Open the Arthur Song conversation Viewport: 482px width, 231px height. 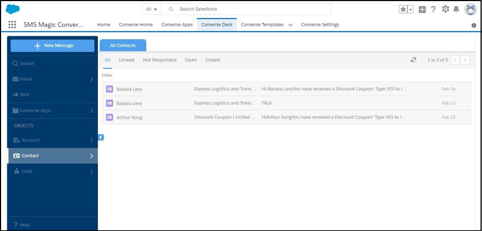click(286, 117)
